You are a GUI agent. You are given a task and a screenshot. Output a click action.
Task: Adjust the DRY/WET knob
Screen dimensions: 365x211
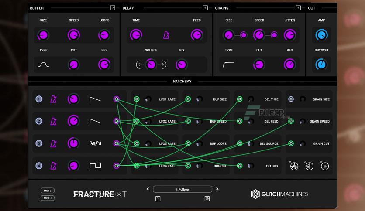click(x=321, y=65)
